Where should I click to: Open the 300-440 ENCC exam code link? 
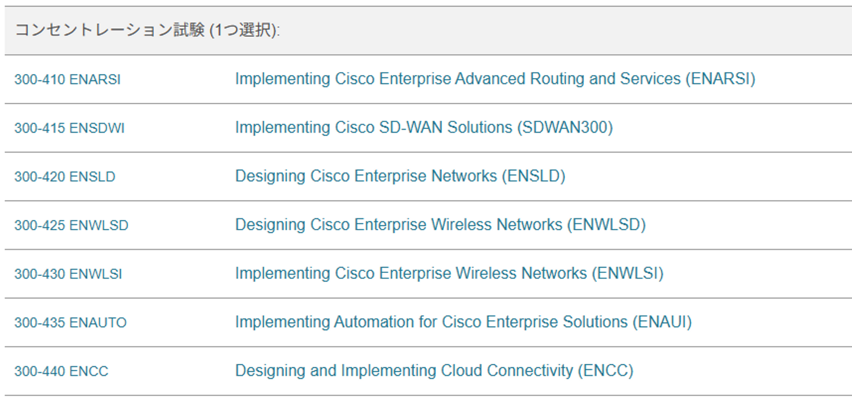coord(61,371)
